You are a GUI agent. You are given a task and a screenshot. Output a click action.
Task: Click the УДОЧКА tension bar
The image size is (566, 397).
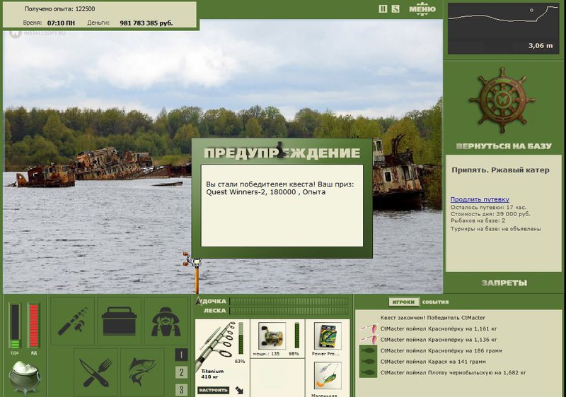tap(289, 302)
